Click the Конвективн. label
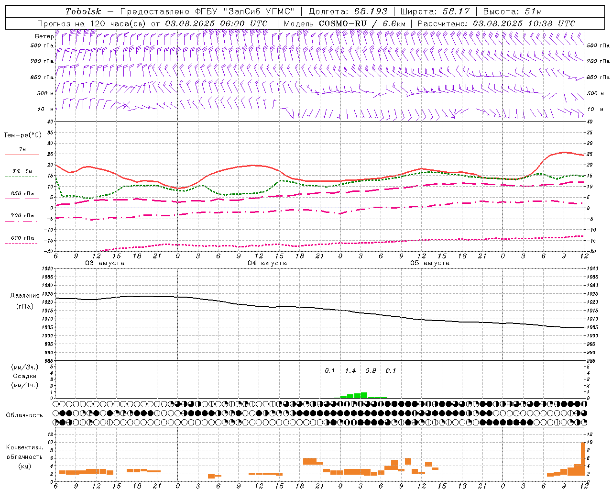612x490 pixels. pos(25,447)
